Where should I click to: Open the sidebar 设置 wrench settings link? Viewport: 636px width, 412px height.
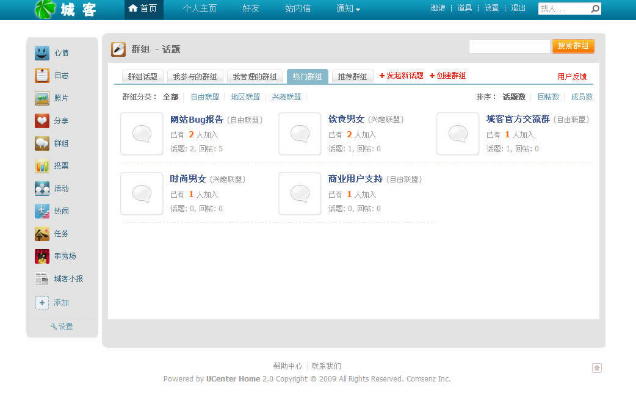[62, 327]
